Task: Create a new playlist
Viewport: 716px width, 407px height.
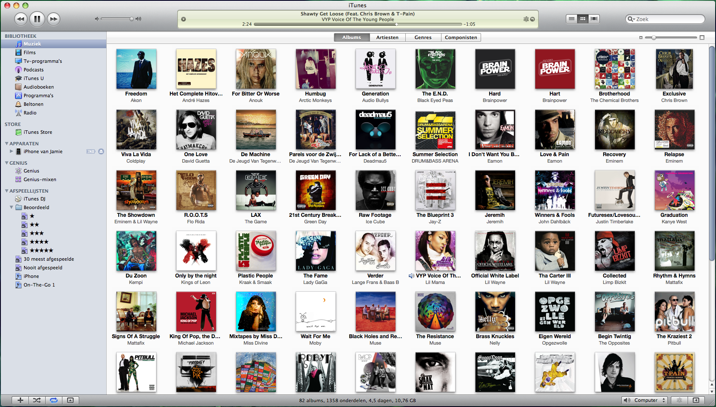Action: (x=20, y=400)
